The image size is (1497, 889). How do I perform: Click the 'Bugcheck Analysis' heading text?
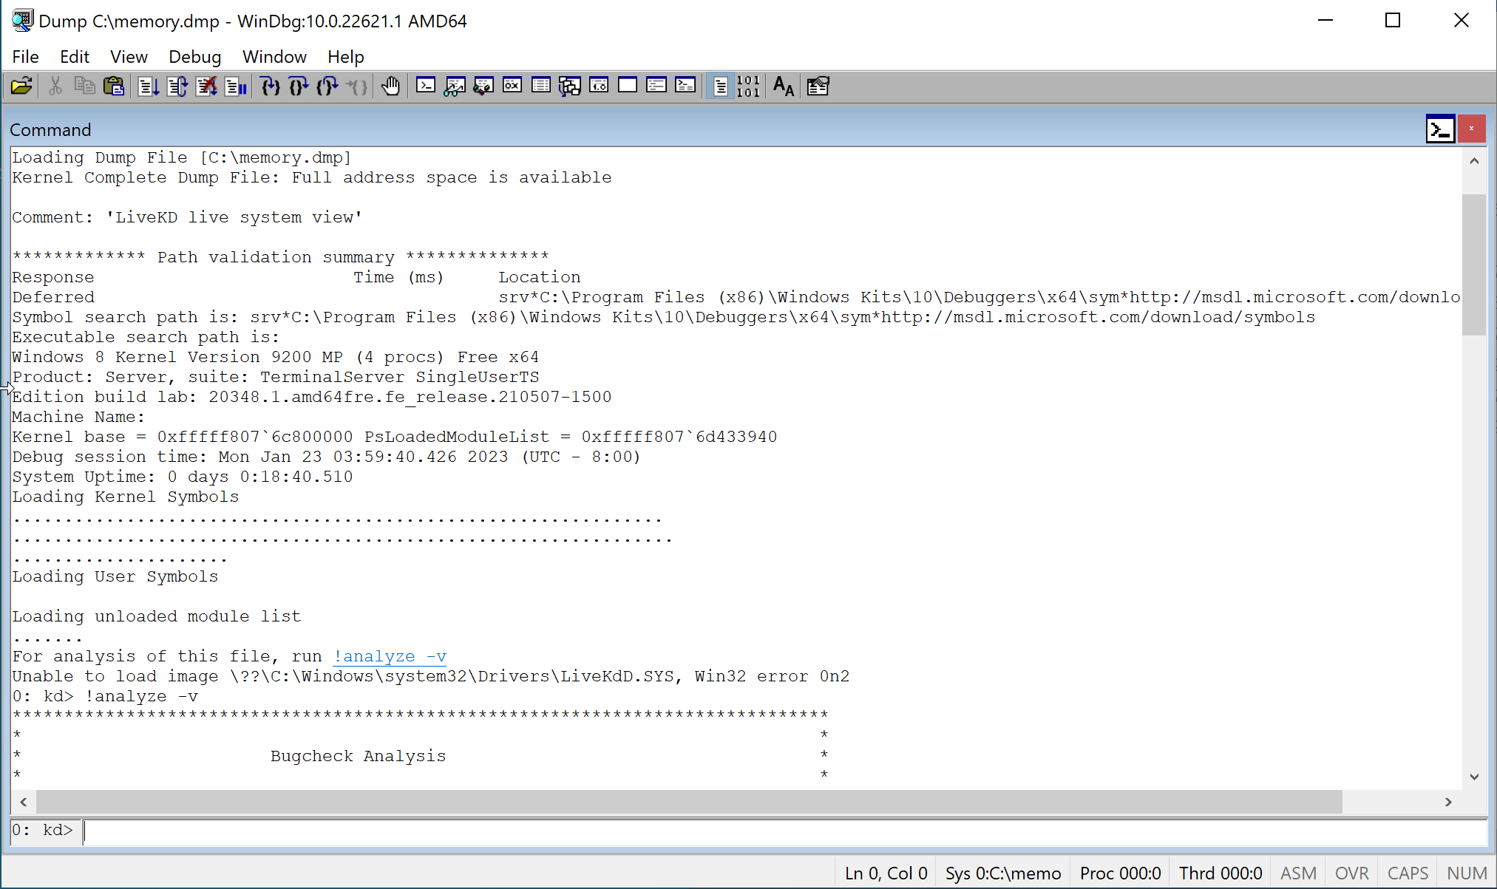coord(358,756)
